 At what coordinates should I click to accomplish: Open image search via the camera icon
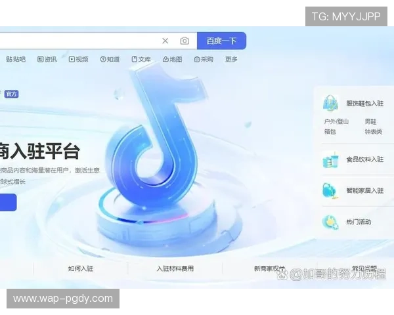pos(185,41)
